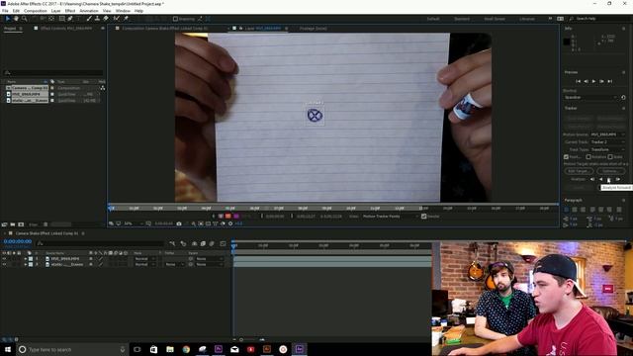Viewport: 633px width, 356px height.
Task: Open File Explorer from the taskbar
Action: pyautogui.click(x=170, y=349)
